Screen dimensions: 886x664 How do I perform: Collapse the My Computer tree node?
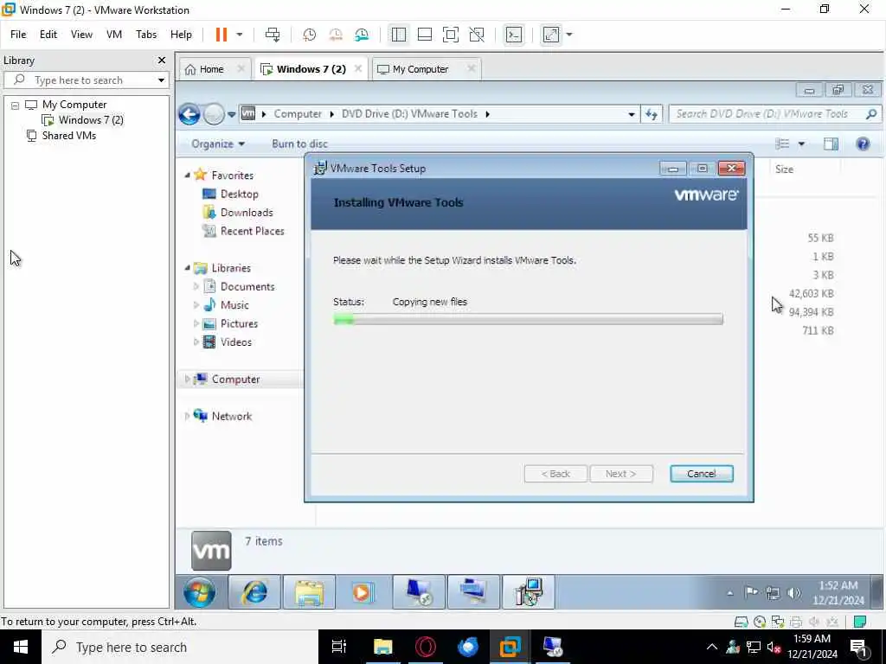tap(16, 105)
